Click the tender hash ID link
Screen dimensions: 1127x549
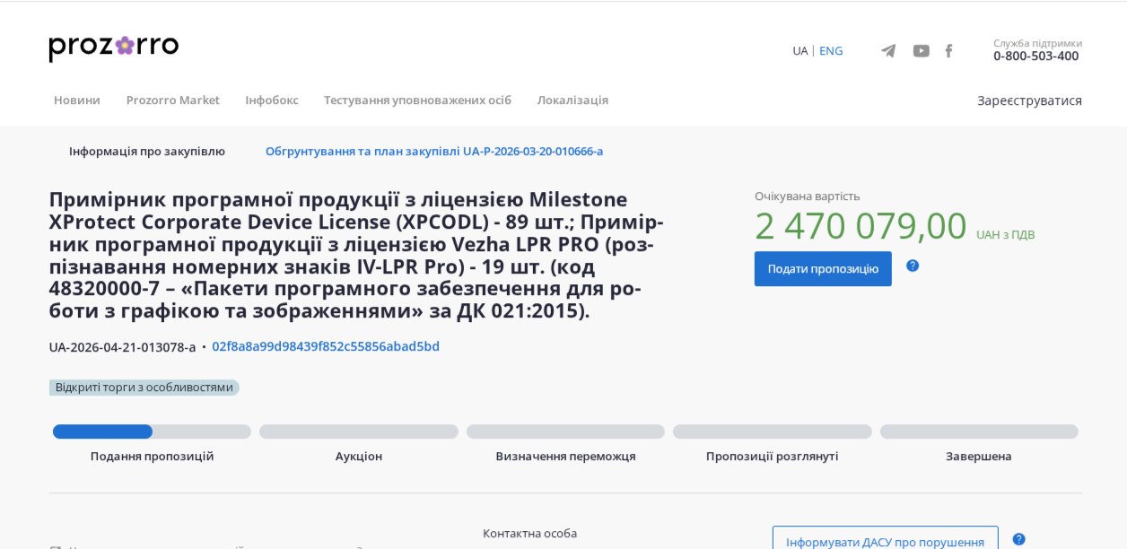click(x=326, y=347)
